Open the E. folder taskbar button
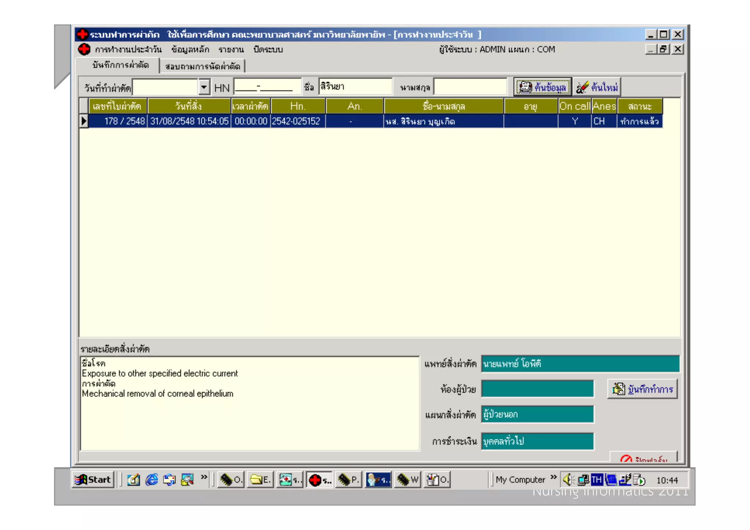This screenshot has height=530, width=750. click(x=260, y=479)
